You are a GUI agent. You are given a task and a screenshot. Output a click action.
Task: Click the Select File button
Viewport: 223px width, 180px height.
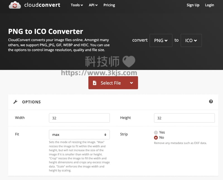point(113,83)
